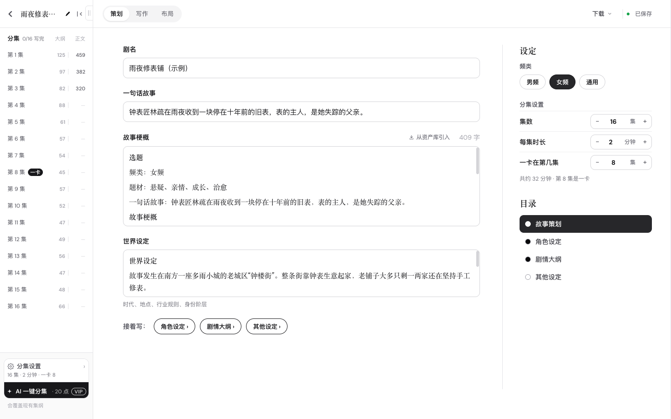The image size is (671, 419).
Task: Click 从资产库引入 link
Action: click(429, 137)
